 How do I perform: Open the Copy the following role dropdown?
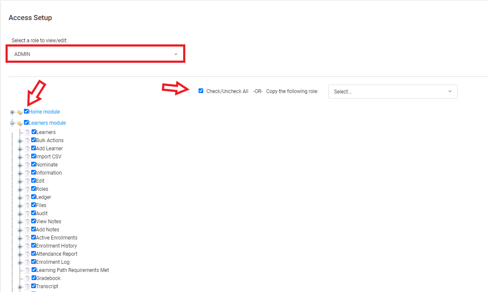[392, 91]
